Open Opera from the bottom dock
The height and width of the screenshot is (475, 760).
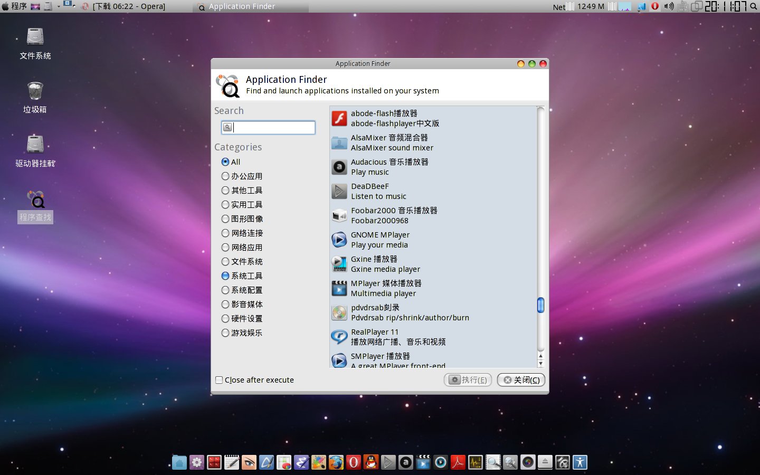354,462
